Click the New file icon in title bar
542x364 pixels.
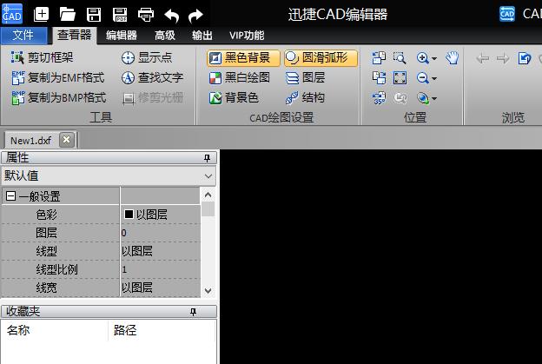(x=41, y=15)
